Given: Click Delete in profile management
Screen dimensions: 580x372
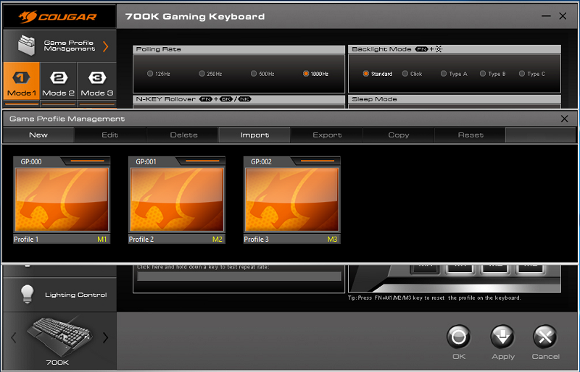Looking at the screenshot, I should (x=184, y=135).
